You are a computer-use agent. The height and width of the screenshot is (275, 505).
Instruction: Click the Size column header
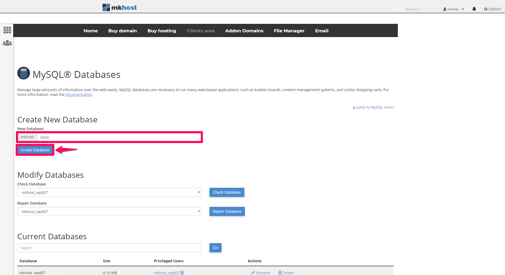(x=106, y=261)
